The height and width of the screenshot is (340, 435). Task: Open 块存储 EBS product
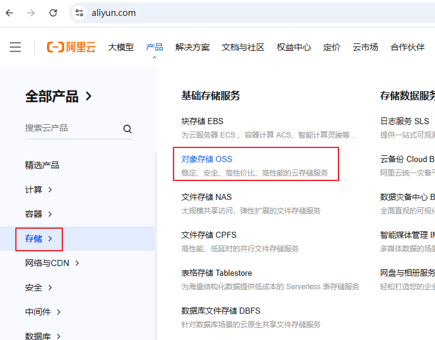tap(202, 121)
